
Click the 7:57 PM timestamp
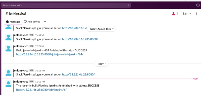39,46
